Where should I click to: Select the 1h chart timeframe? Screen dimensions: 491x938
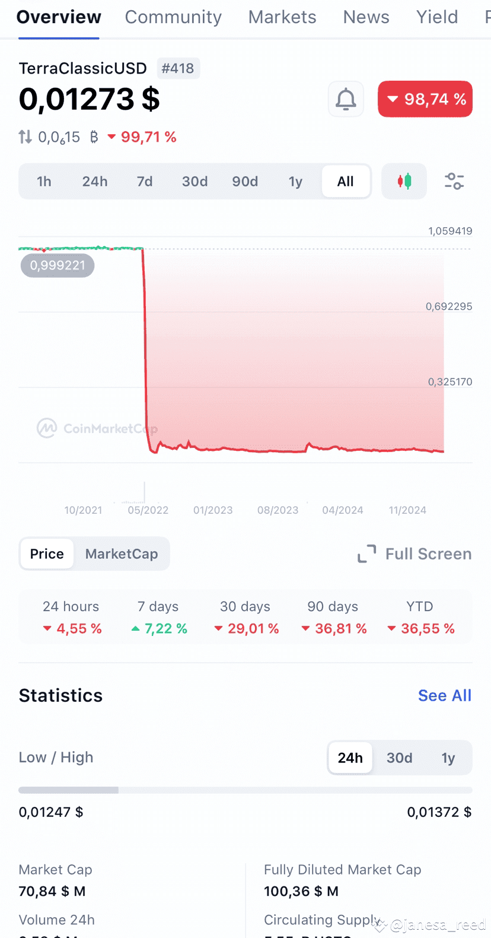click(44, 181)
